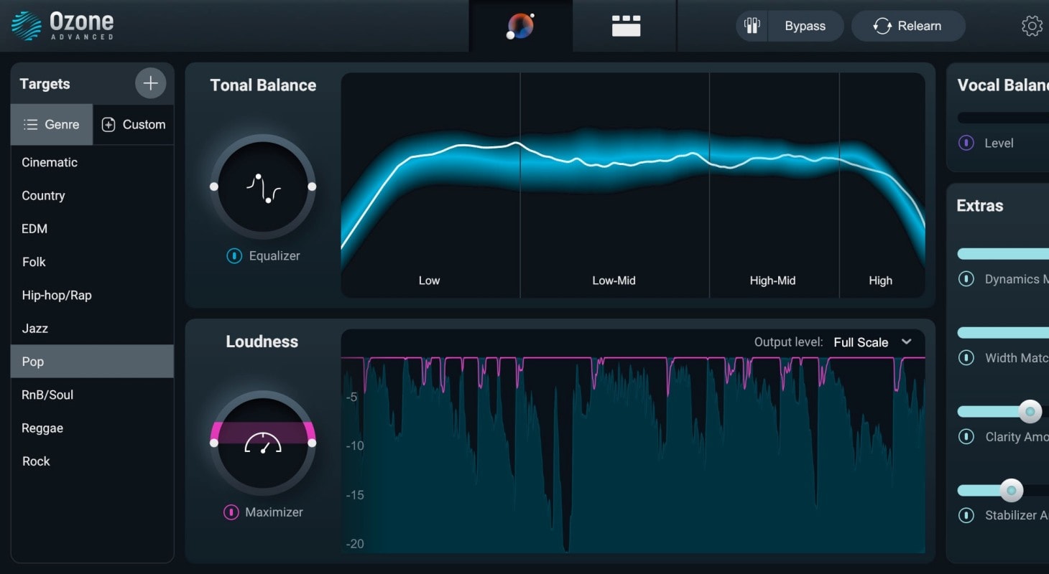The image size is (1049, 574).
Task: Click the Equalizer curve dial icon
Action: (x=263, y=187)
